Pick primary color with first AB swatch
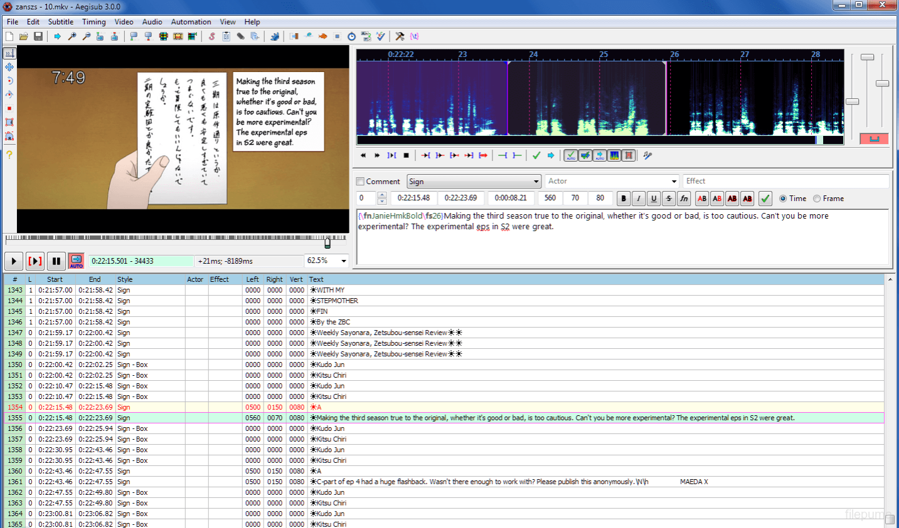The width and height of the screenshot is (899, 528). 702,199
